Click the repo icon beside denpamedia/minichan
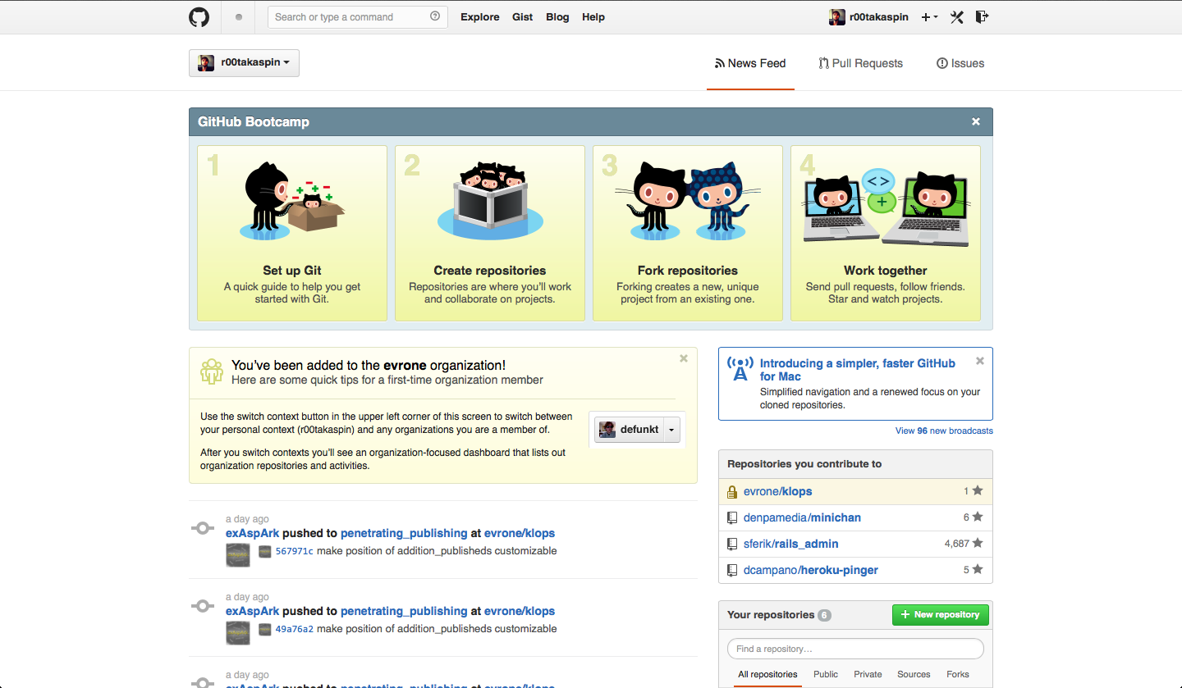Viewport: 1182px width, 688px height. click(x=732, y=518)
